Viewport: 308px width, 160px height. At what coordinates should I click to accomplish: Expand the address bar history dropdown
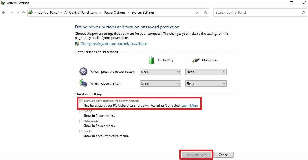[x=196, y=13]
